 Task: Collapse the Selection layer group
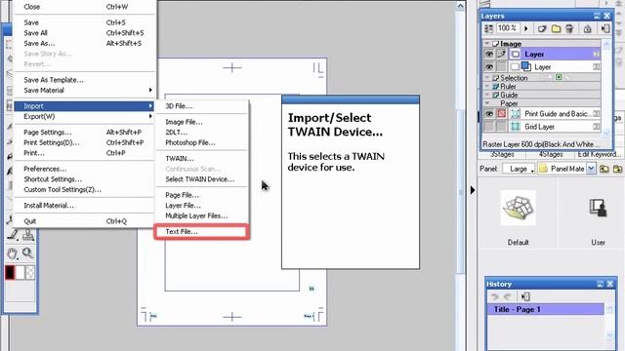[x=487, y=77]
